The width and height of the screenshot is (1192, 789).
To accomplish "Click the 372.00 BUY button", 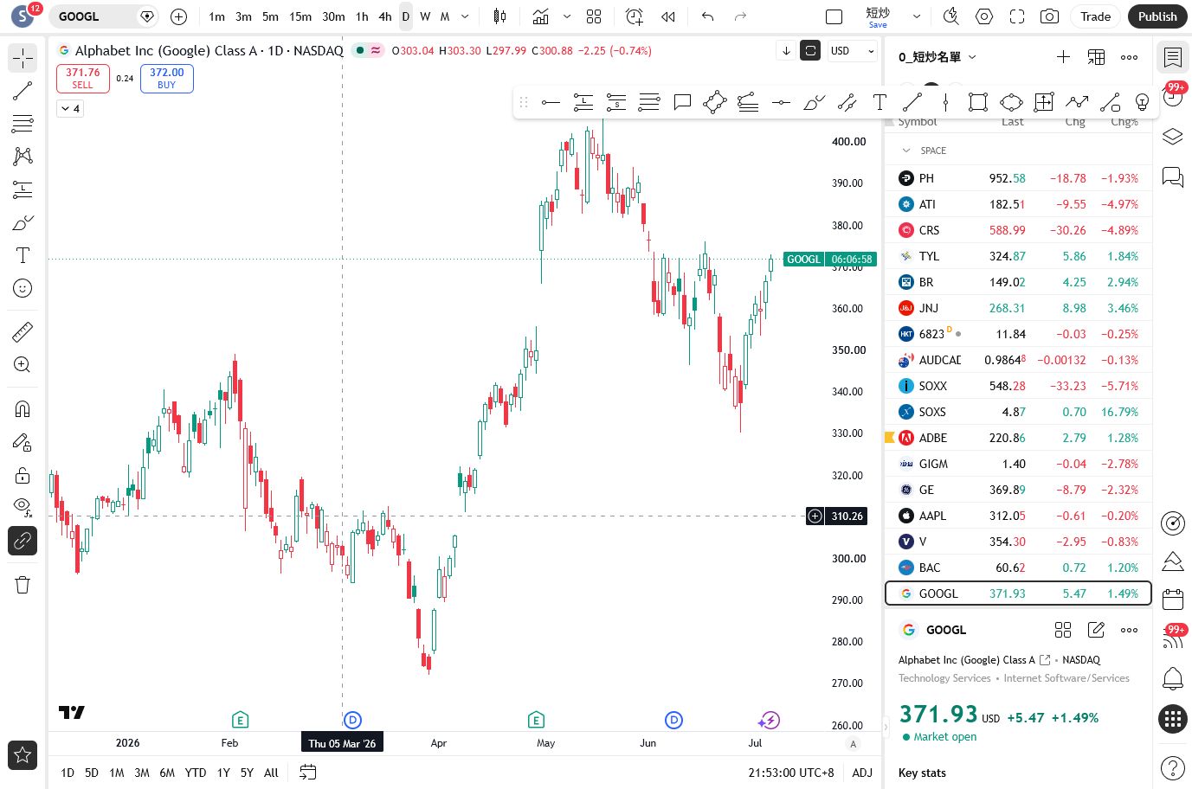I will (x=166, y=78).
